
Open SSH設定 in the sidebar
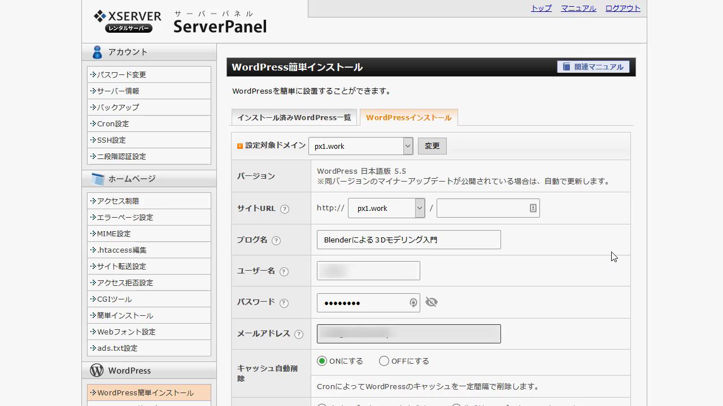pos(111,140)
